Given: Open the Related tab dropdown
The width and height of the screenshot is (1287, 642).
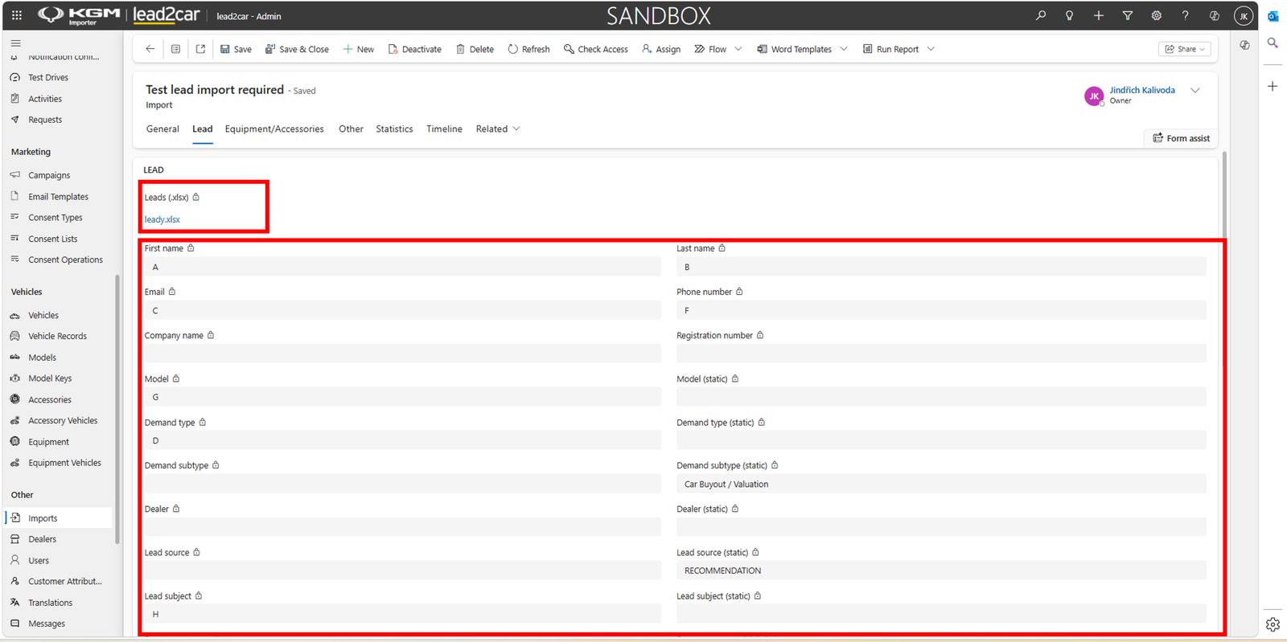Looking at the screenshot, I should 498,129.
